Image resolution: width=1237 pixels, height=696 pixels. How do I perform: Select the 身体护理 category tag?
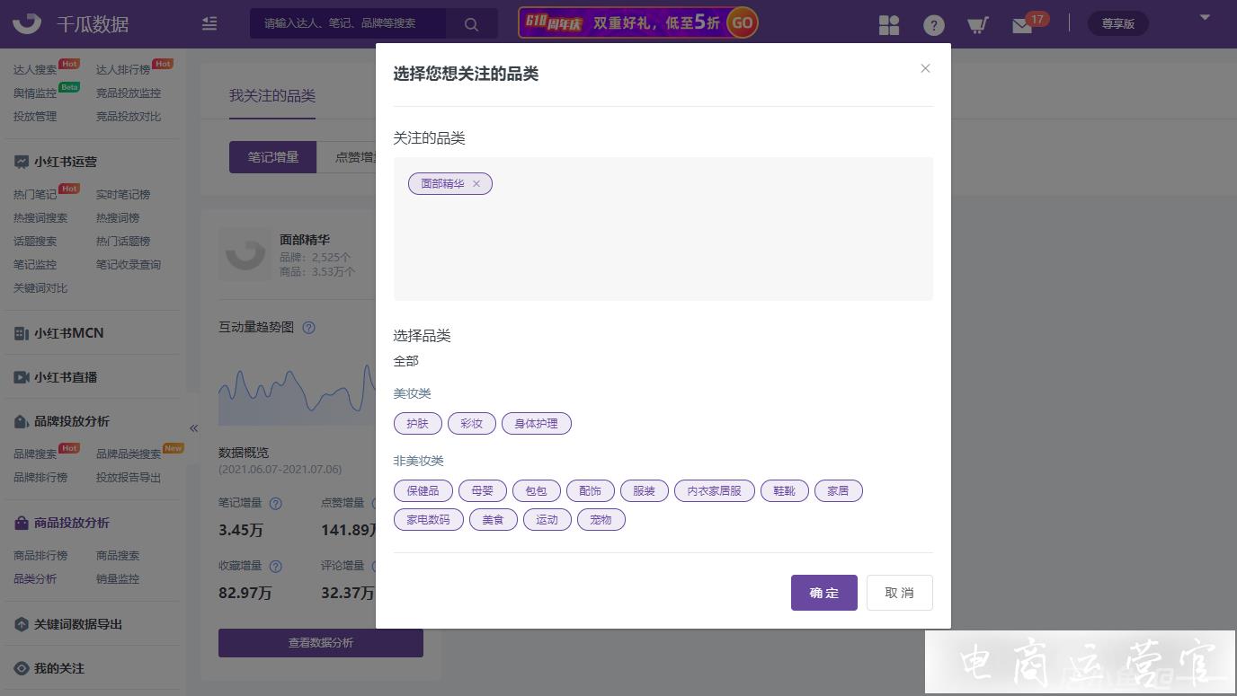click(x=536, y=424)
